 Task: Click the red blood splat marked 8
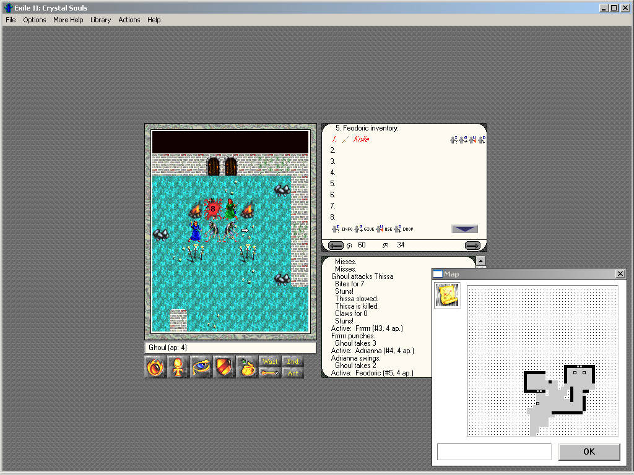(x=213, y=209)
